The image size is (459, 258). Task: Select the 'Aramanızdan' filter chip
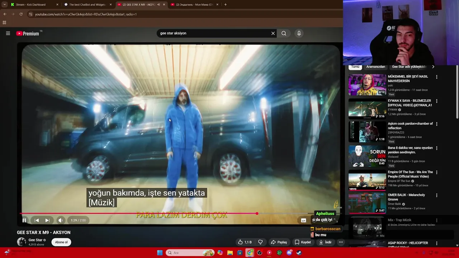point(375,67)
